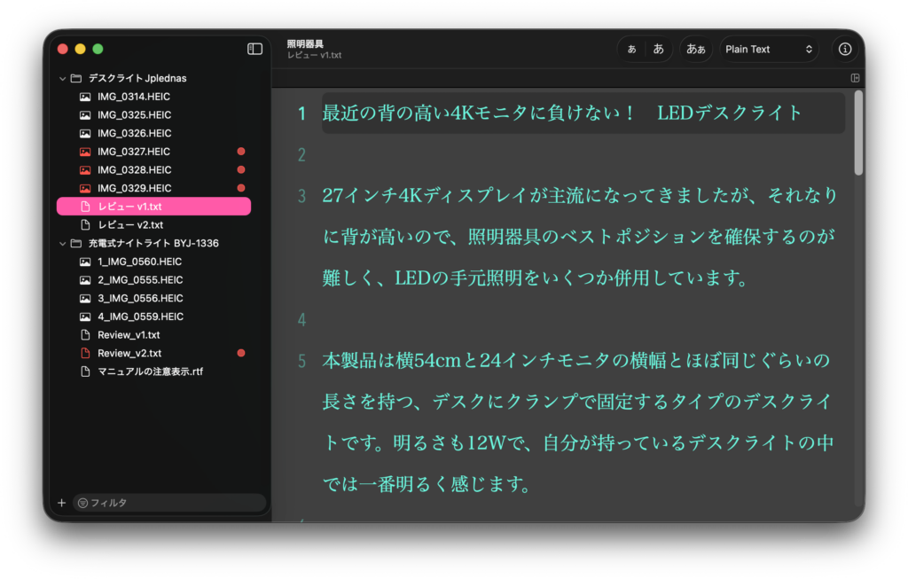Increase font size with large あ button

pyautogui.click(x=658, y=50)
